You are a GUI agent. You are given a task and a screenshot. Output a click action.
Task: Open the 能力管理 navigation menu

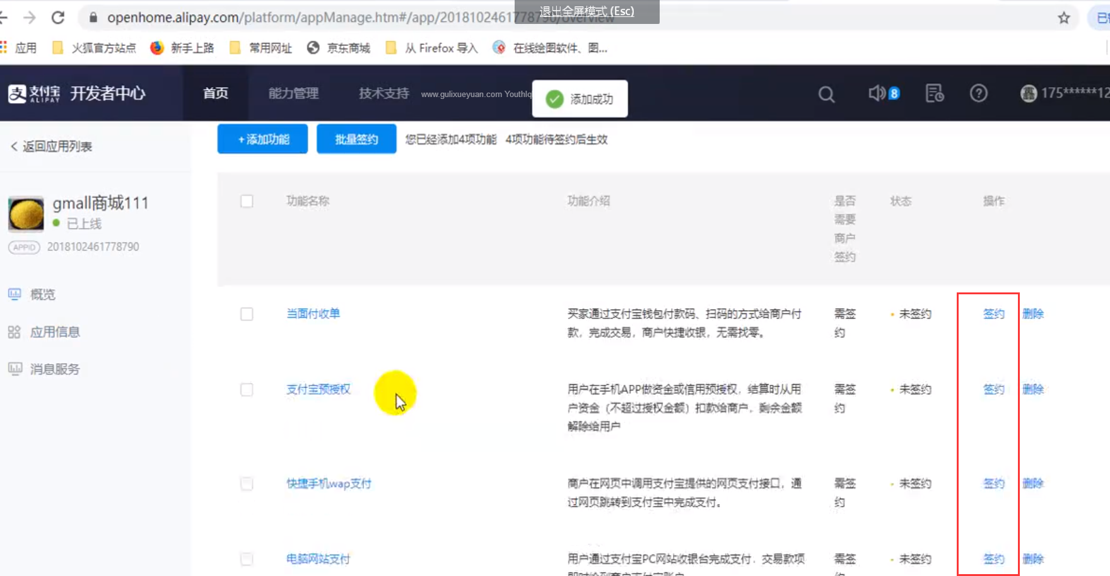[293, 93]
